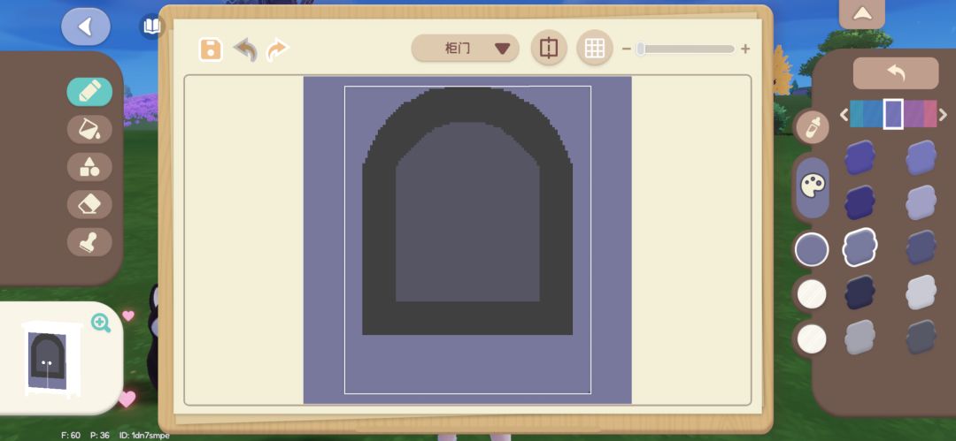Image resolution: width=956 pixels, height=441 pixels.
Task: Select the pencil drawing tool
Action: click(89, 92)
